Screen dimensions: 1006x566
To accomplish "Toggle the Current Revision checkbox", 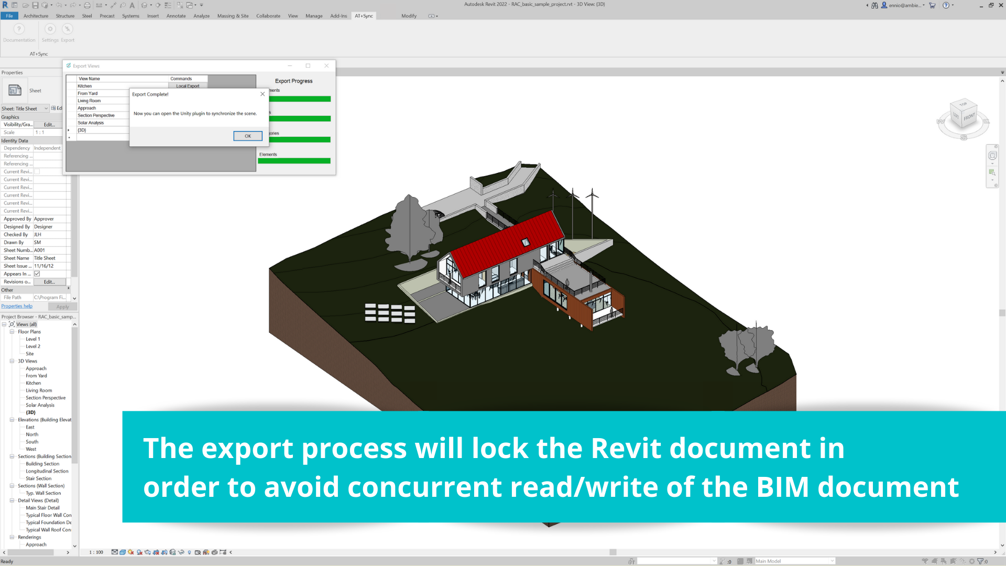I will (x=37, y=172).
